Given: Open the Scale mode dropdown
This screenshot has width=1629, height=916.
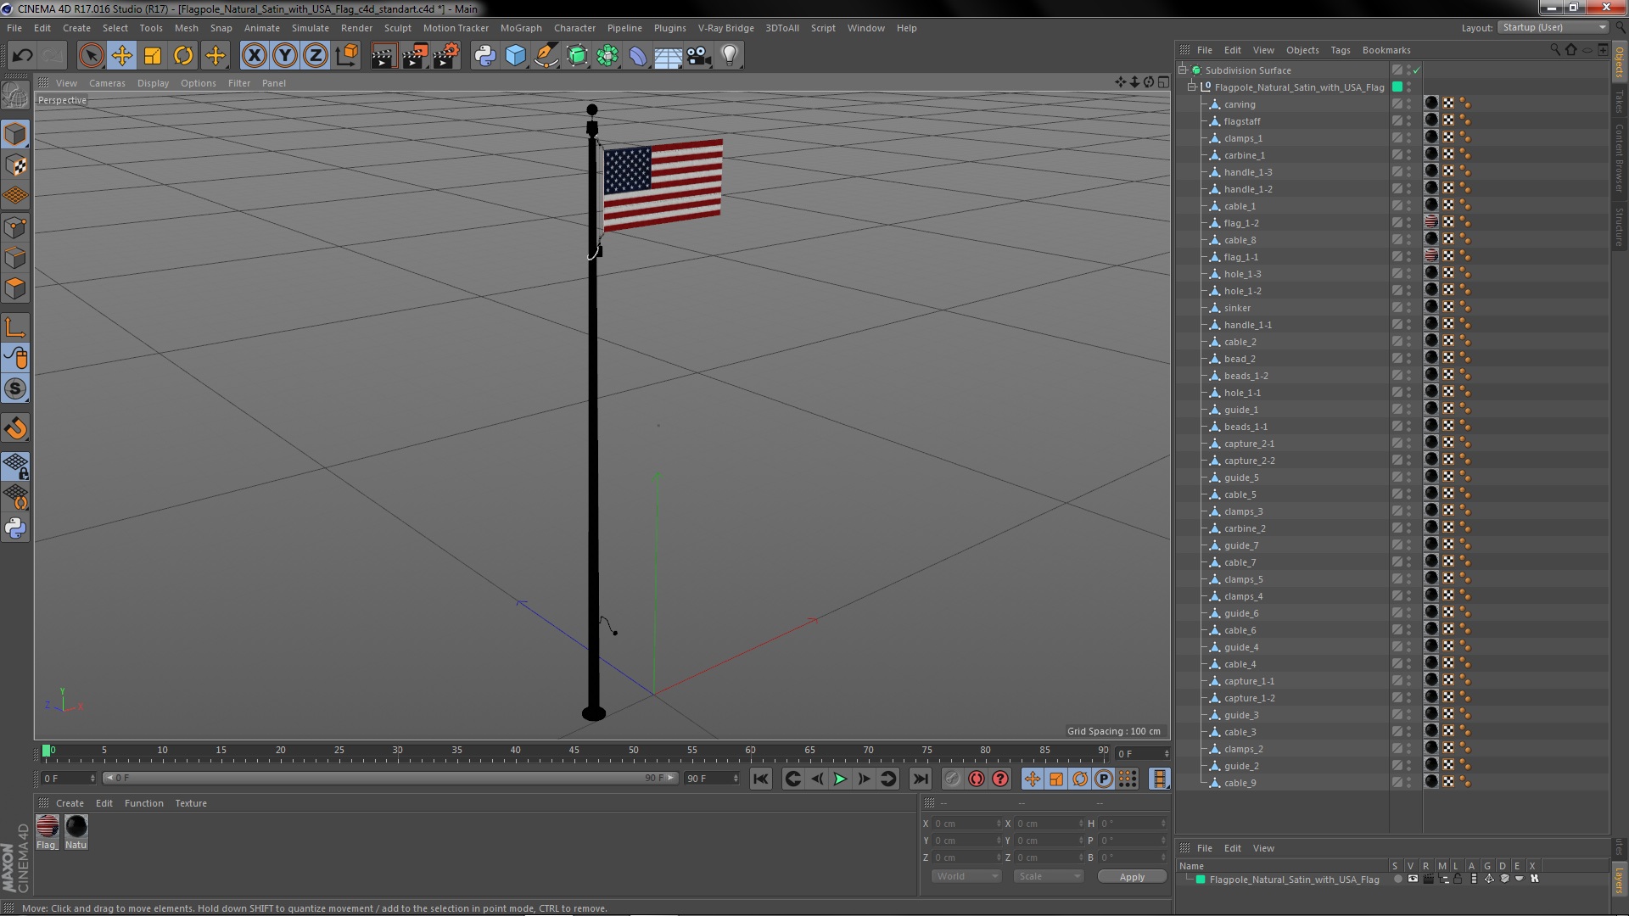Looking at the screenshot, I should pos(1049,877).
